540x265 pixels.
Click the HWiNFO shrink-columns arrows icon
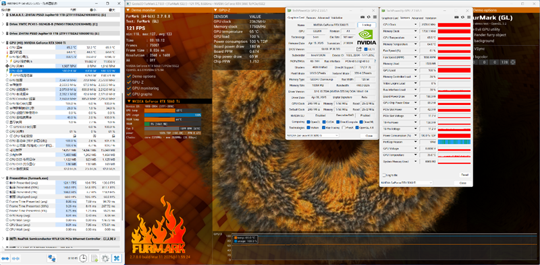coord(16,258)
